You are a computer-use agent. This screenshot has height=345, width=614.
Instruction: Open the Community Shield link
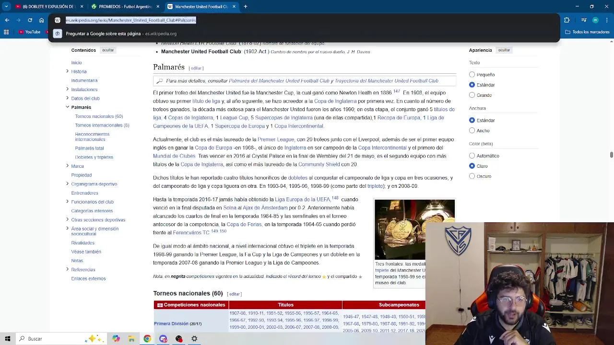[x=319, y=164]
